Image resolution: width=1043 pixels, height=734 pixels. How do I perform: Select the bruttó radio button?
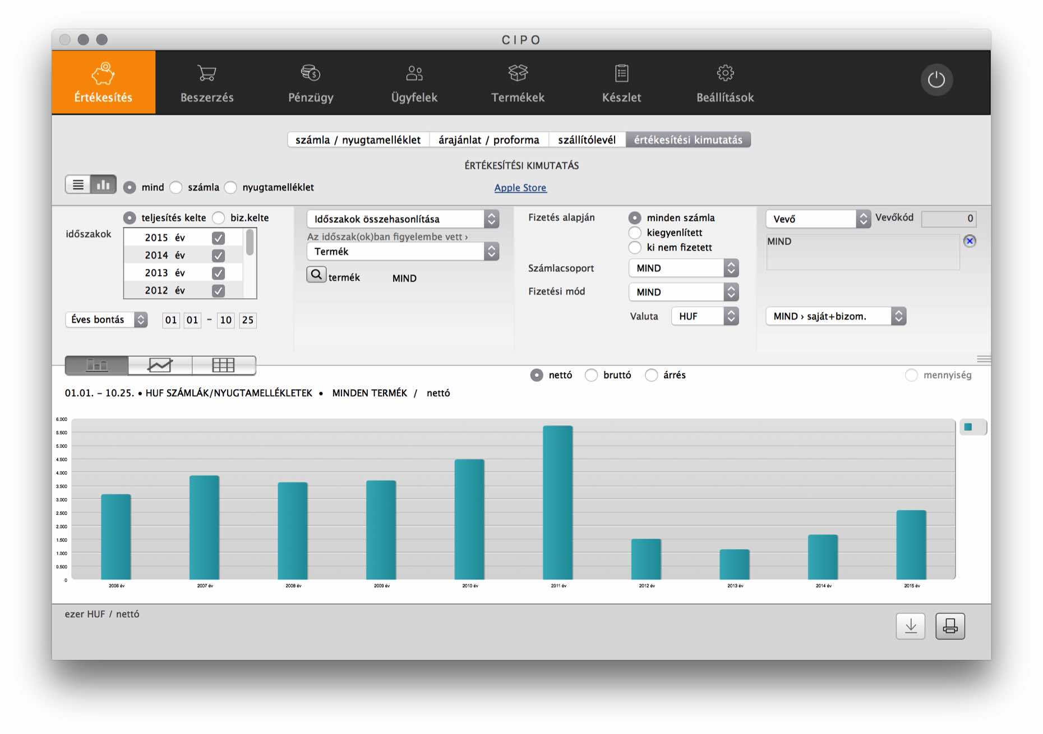coord(591,375)
